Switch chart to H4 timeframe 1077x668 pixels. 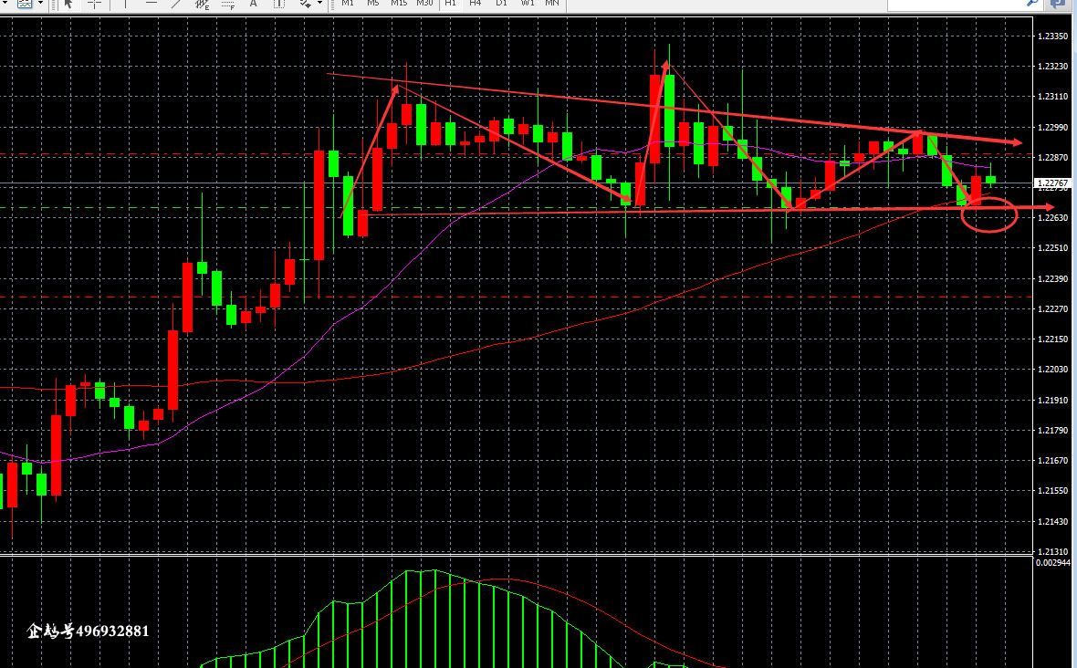[x=476, y=4]
